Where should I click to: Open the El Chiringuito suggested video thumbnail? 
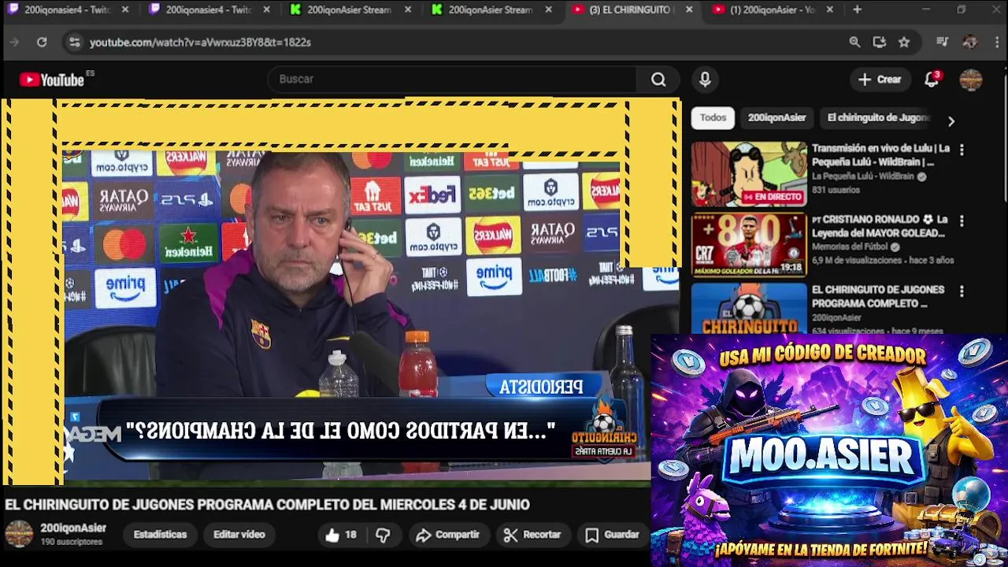749,308
